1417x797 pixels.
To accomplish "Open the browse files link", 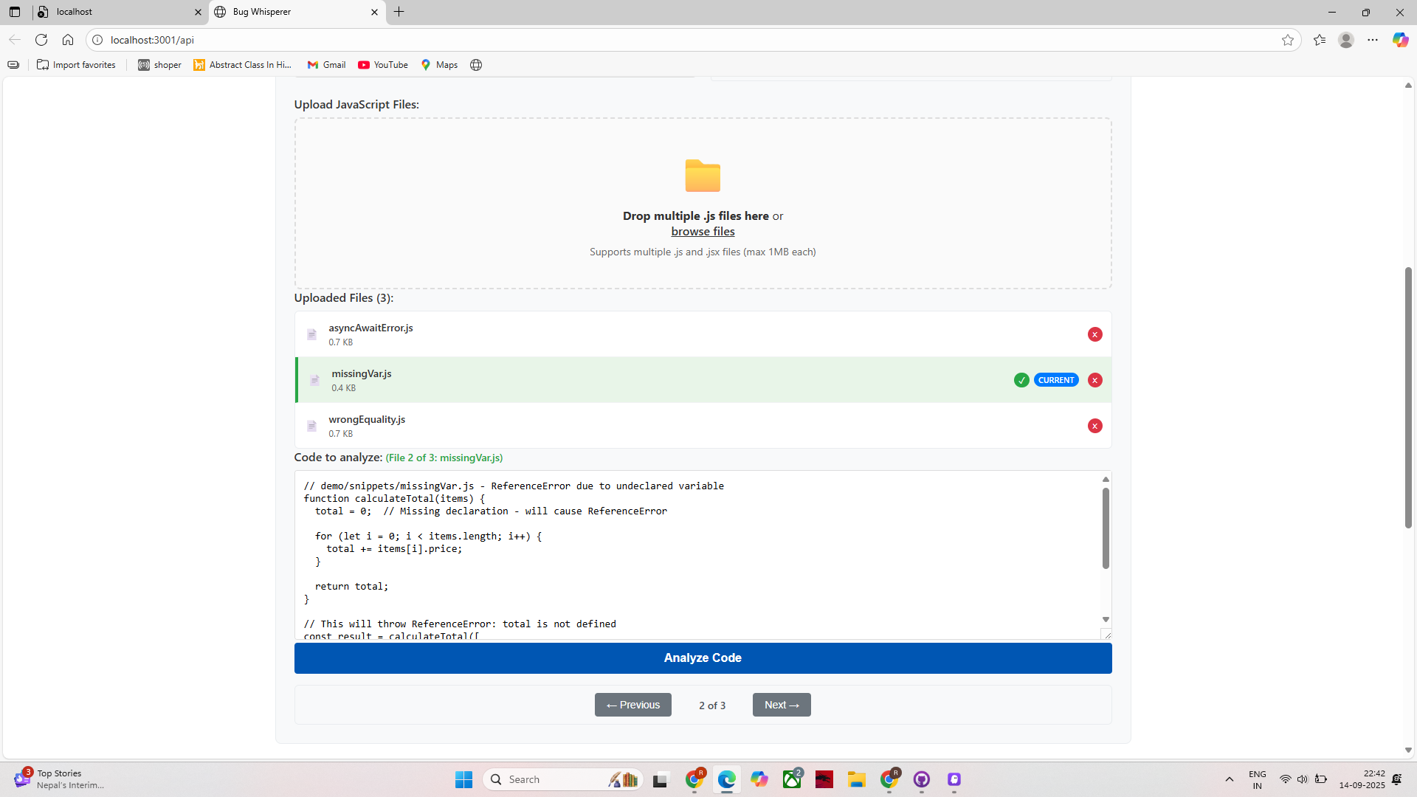I will 702,232.
